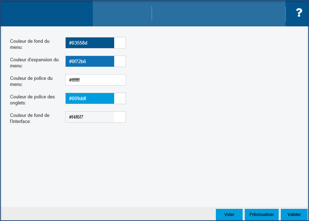Open the white picker box beside #0f72b6
This screenshot has height=221, width=309.
120,61
